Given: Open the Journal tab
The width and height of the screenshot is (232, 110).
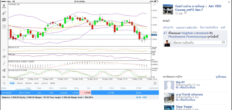Looking at the screenshot, I should [x=44, y=83].
